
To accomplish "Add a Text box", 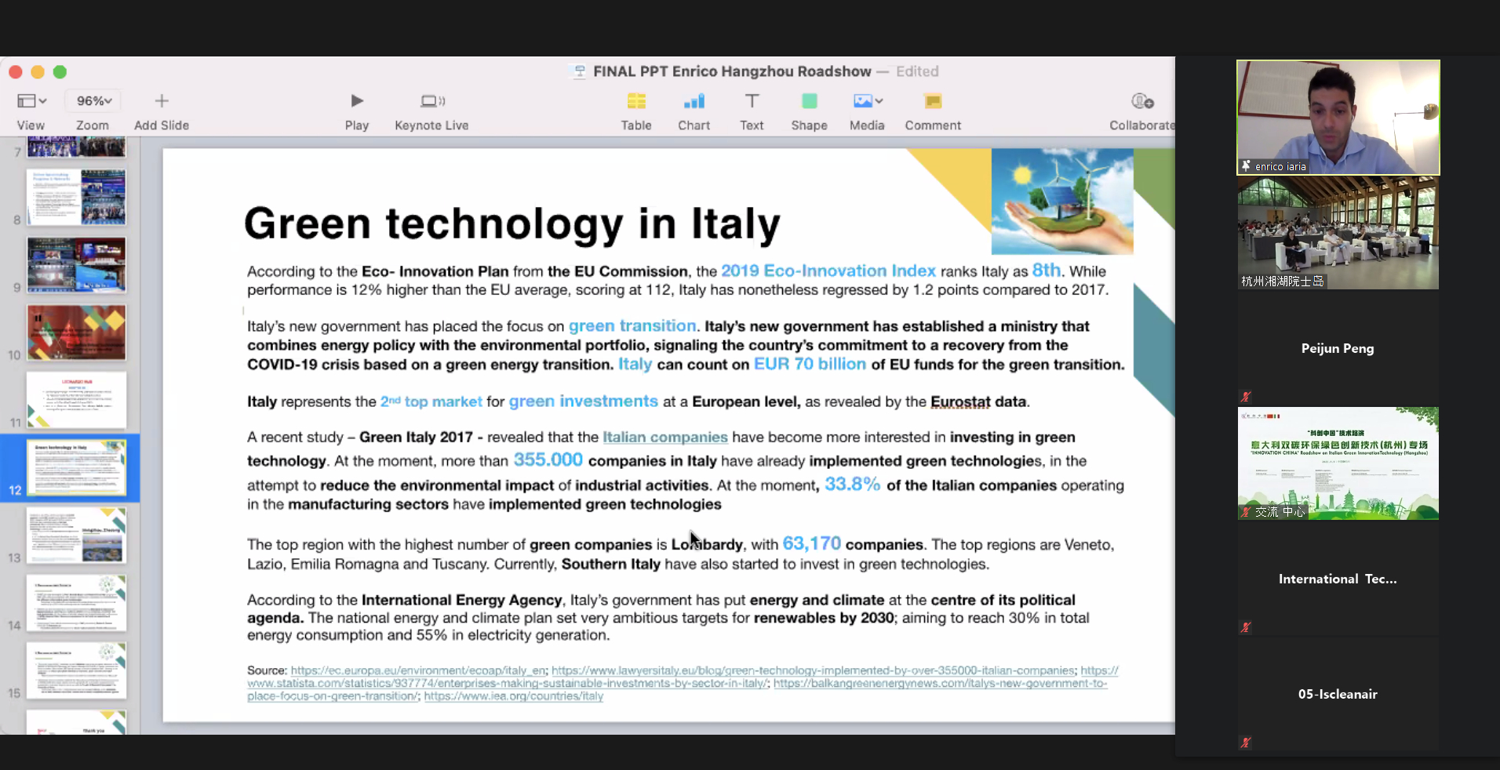I will pos(752,101).
